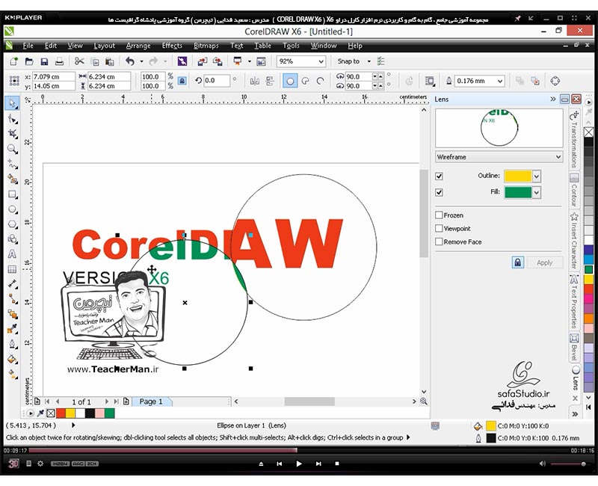Enable the Remove Face checkbox

click(x=439, y=242)
